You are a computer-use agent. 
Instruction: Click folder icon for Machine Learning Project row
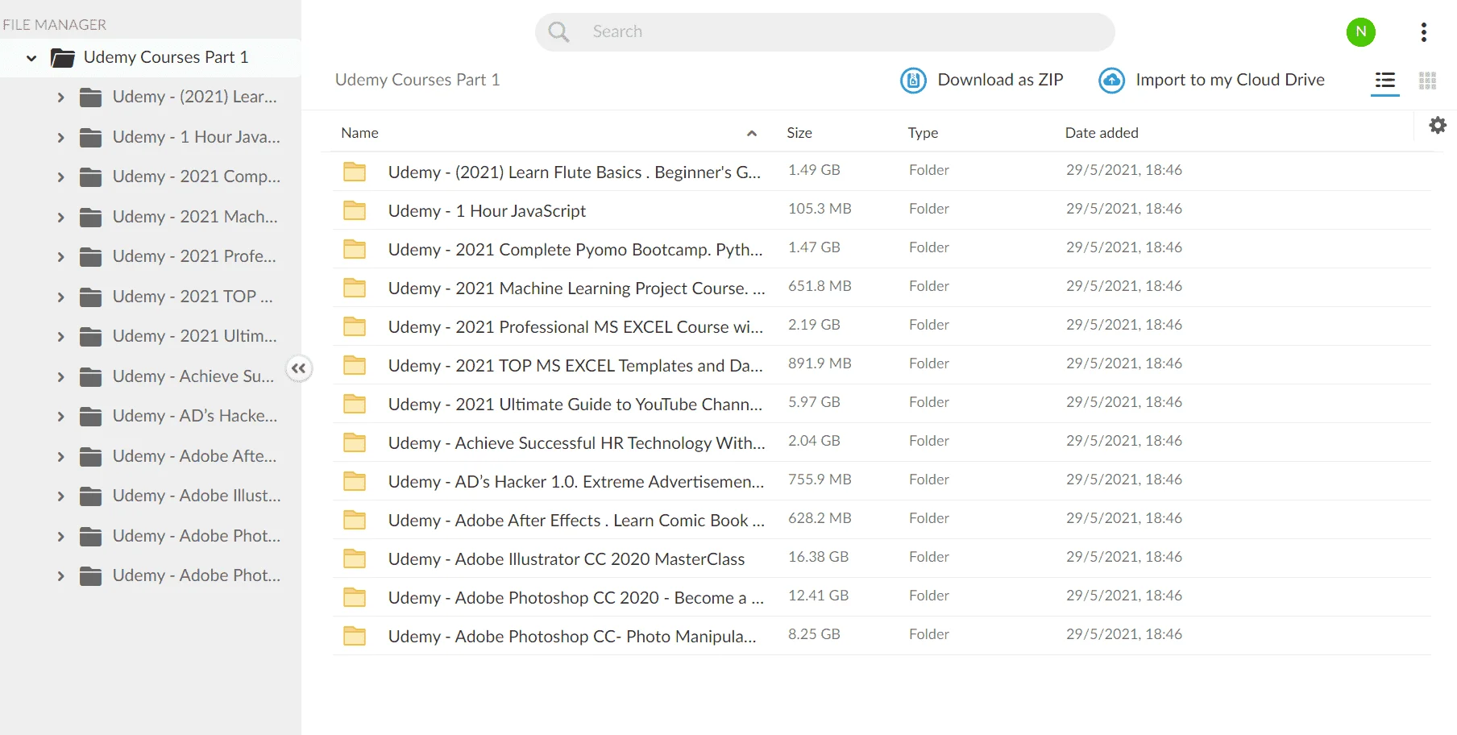355,288
